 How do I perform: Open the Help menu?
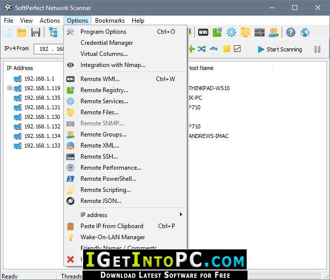coord(138,21)
